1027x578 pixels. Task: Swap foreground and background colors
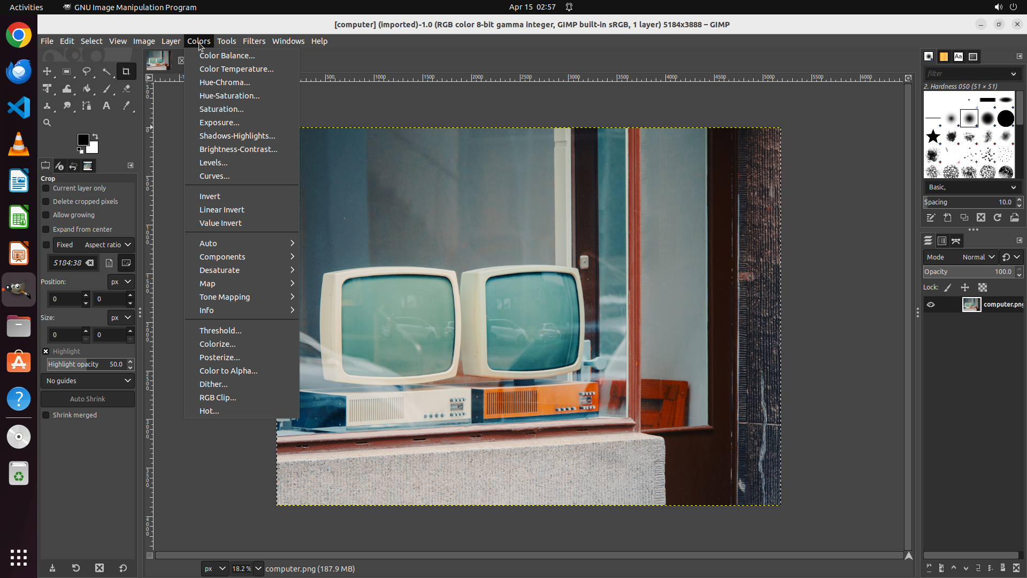95,135
